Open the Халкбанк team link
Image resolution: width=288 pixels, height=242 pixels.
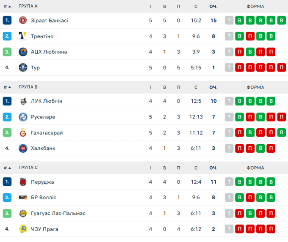click(43, 148)
